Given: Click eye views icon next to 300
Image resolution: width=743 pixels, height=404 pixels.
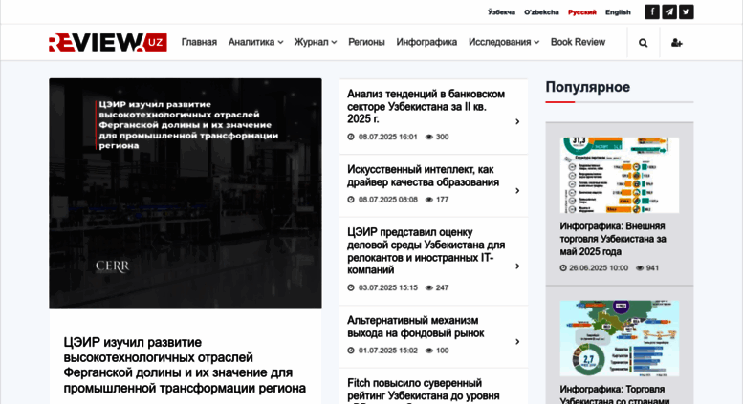Looking at the screenshot, I should 428,137.
